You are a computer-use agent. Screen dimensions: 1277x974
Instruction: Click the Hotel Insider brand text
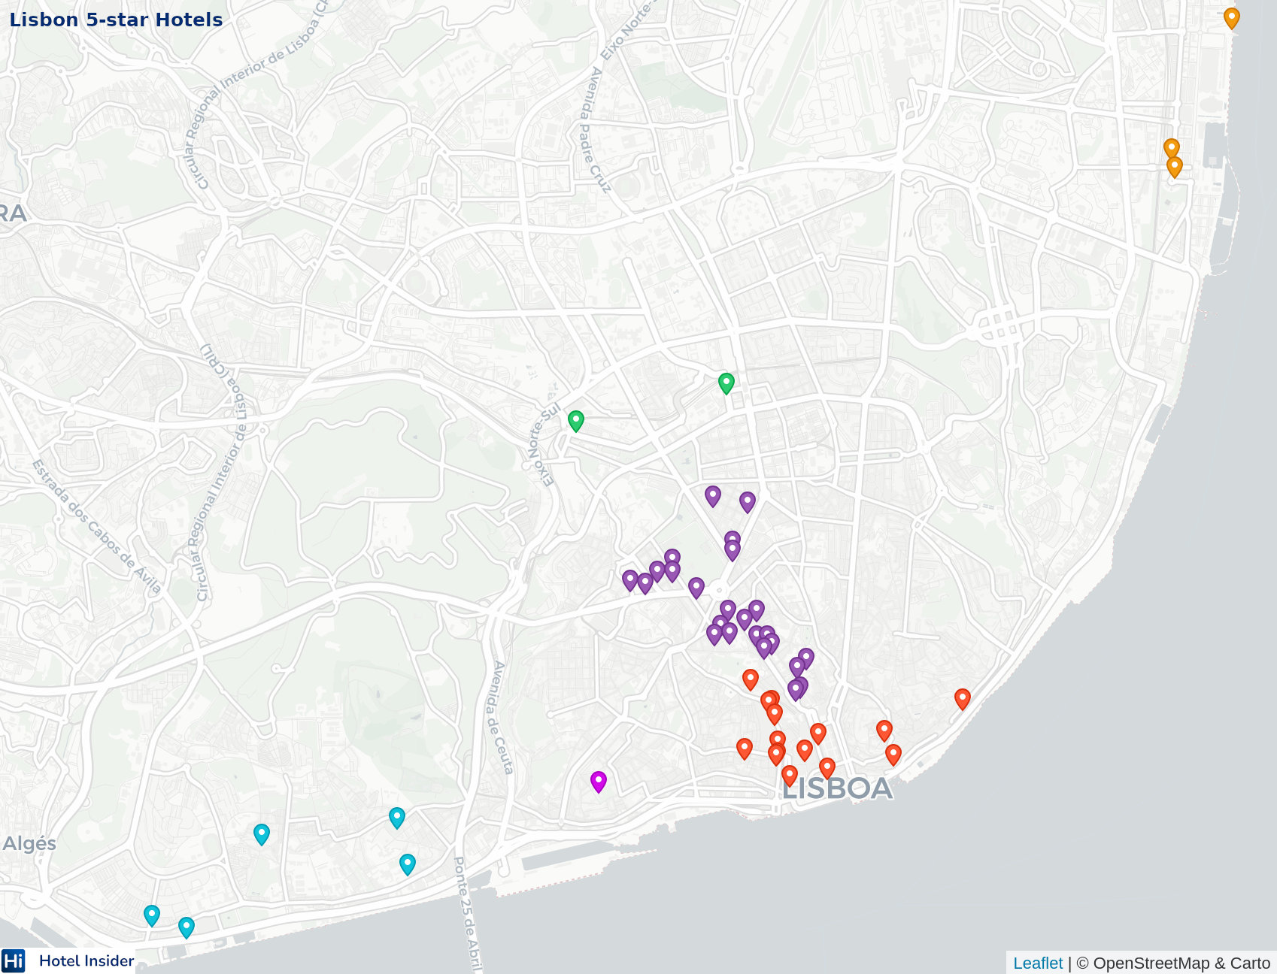86,960
